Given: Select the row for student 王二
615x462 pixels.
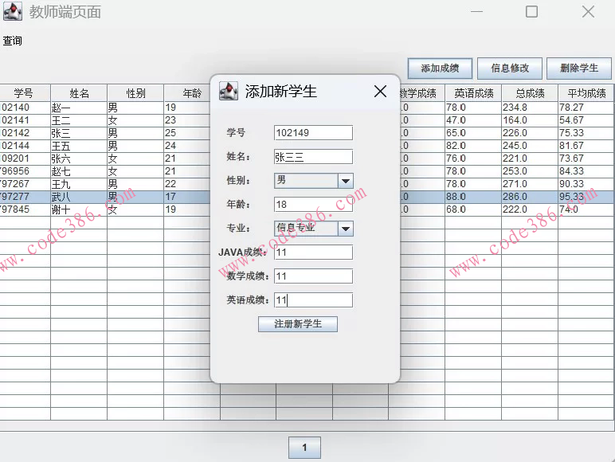Looking at the screenshot, I should (x=307, y=120).
